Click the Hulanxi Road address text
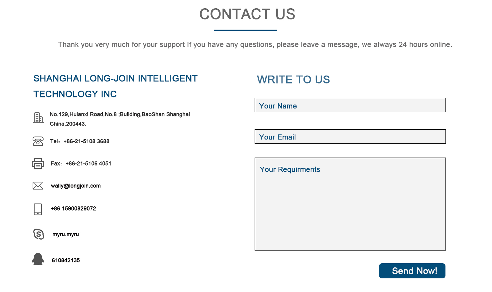This screenshot has width=492, height=292. (120, 119)
